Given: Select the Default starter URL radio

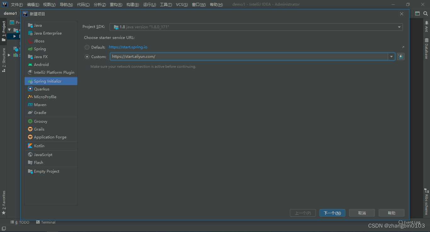Looking at the screenshot, I should click(87, 47).
